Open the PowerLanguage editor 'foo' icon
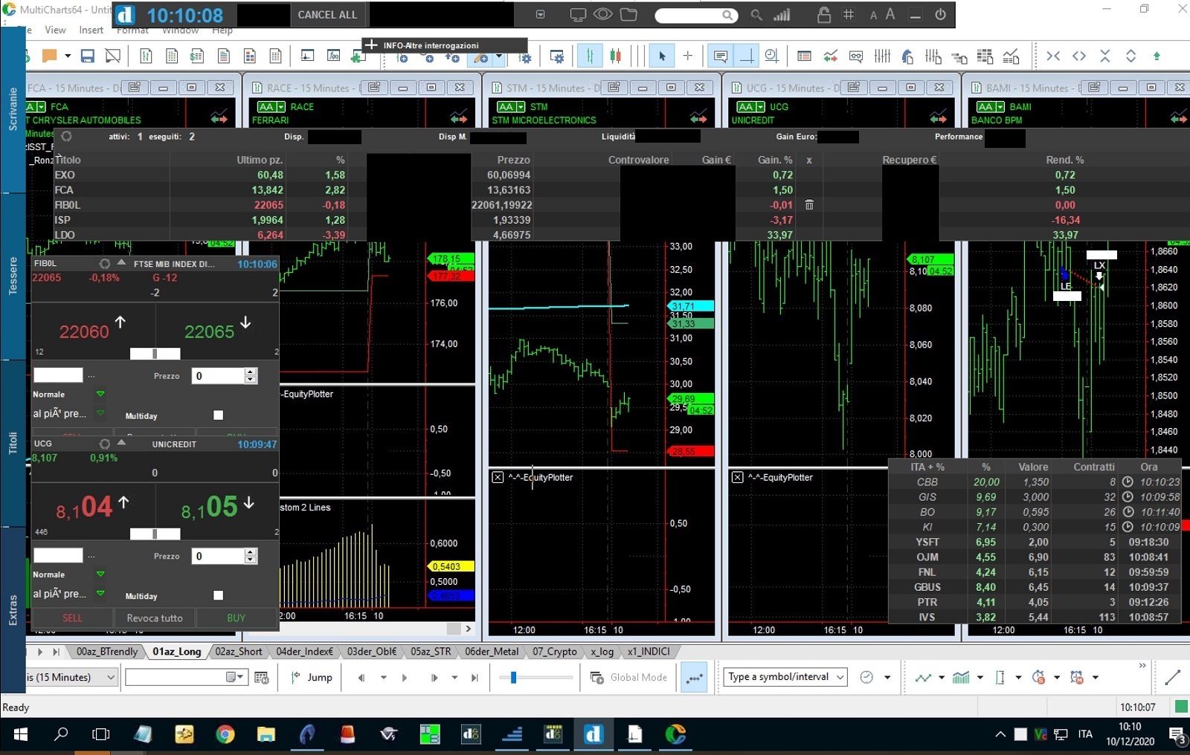1190x755 pixels. pos(334,56)
